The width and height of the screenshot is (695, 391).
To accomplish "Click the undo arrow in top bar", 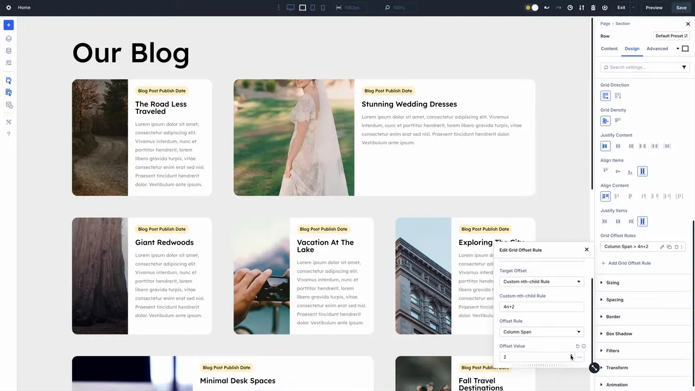I will (547, 8).
